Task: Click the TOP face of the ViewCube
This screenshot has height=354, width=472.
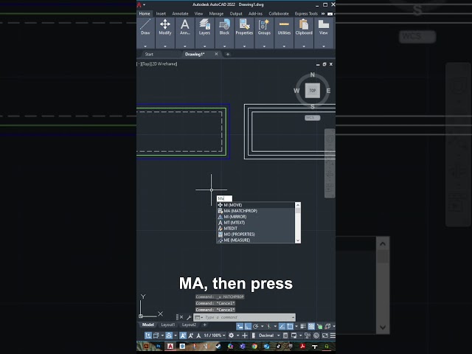Action: pyautogui.click(x=313, y=90)
